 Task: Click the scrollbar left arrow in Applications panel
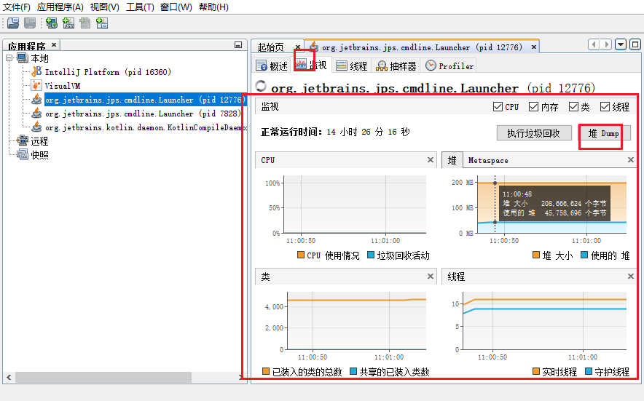click(x=9, y=377)
